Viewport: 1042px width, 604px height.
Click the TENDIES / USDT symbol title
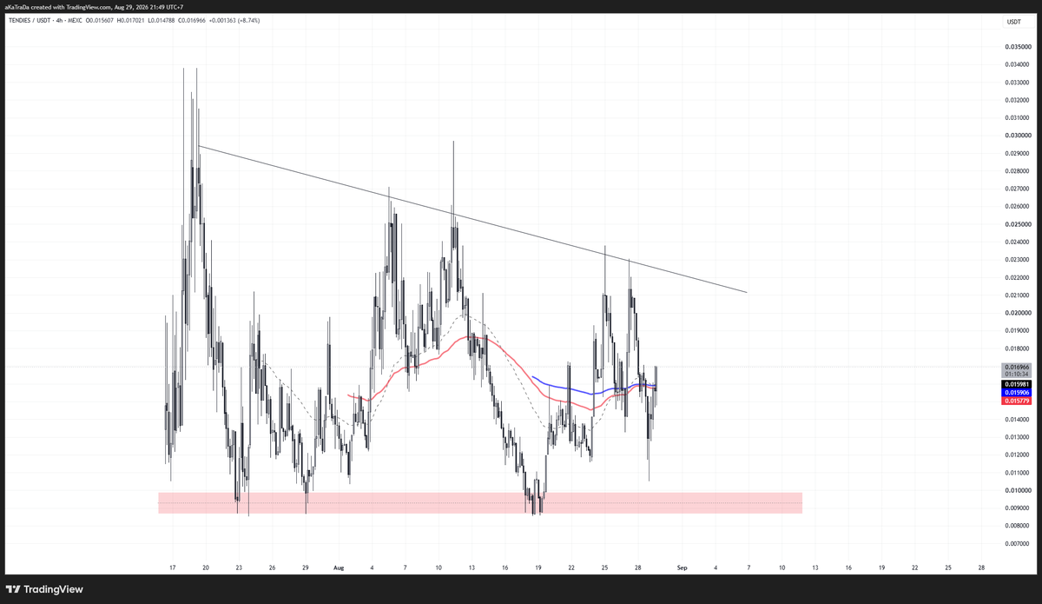29,20
